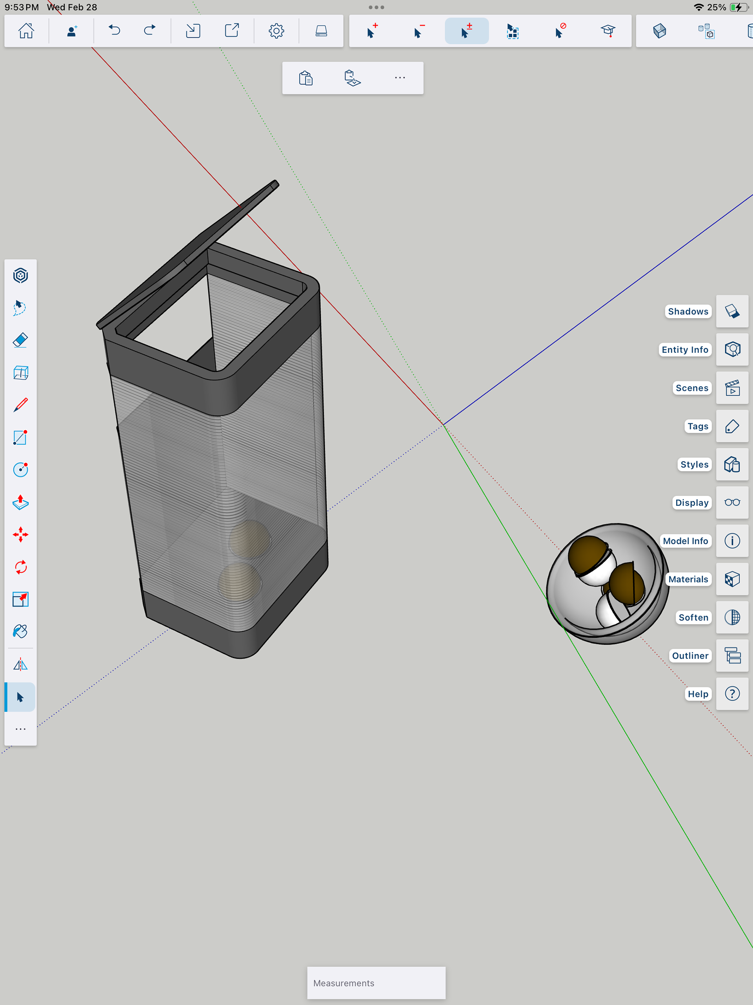Toggle add/subtract selection mode

tap(466, 31)
